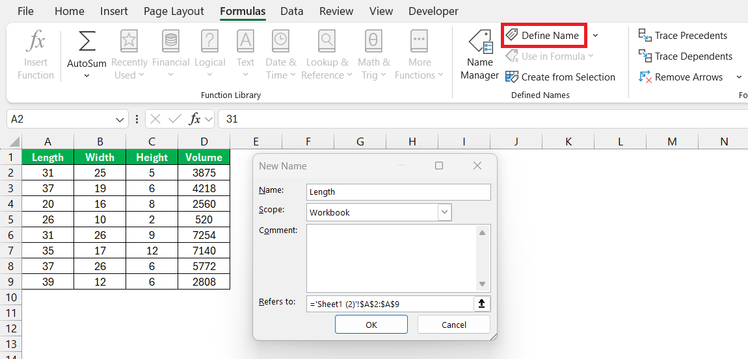Click the Enter checkmark icon in formula bar
748x359 pixels.
point(175,119)
